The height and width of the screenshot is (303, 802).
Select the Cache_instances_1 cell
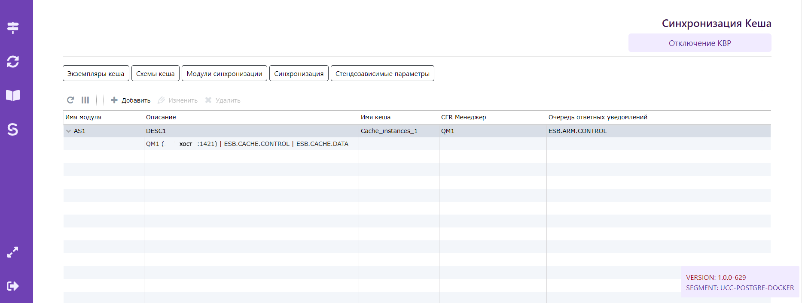click(x=389, y=131)
